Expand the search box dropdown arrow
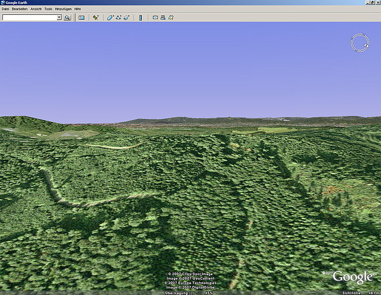 [x=59, y=18]
